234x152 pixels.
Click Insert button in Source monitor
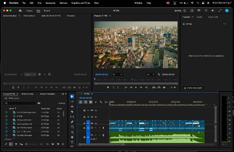(x=64, y=88)
